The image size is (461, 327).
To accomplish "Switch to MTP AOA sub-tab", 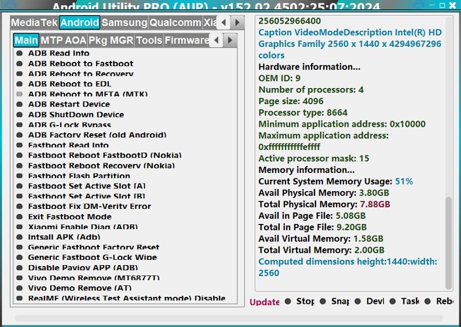I will 63,41.
